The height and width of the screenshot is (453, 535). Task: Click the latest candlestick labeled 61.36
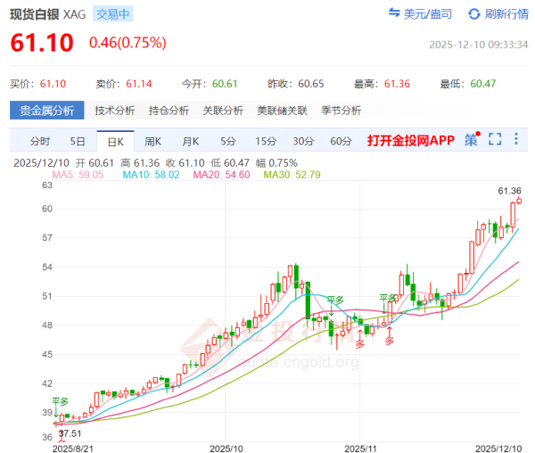tap(519, 201)
